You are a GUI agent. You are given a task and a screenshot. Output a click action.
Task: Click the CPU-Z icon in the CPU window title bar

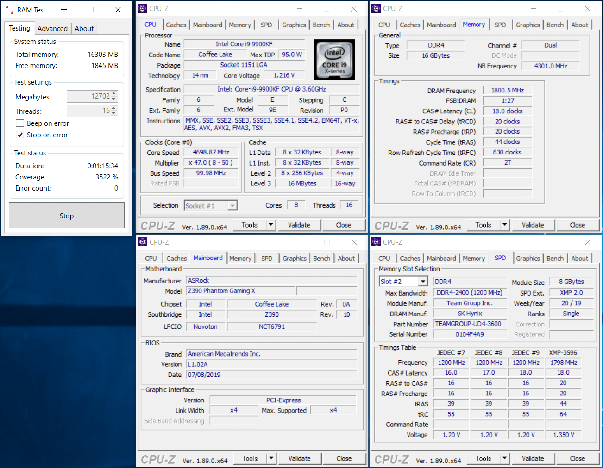pyautogui.click(x=142, y=9)
